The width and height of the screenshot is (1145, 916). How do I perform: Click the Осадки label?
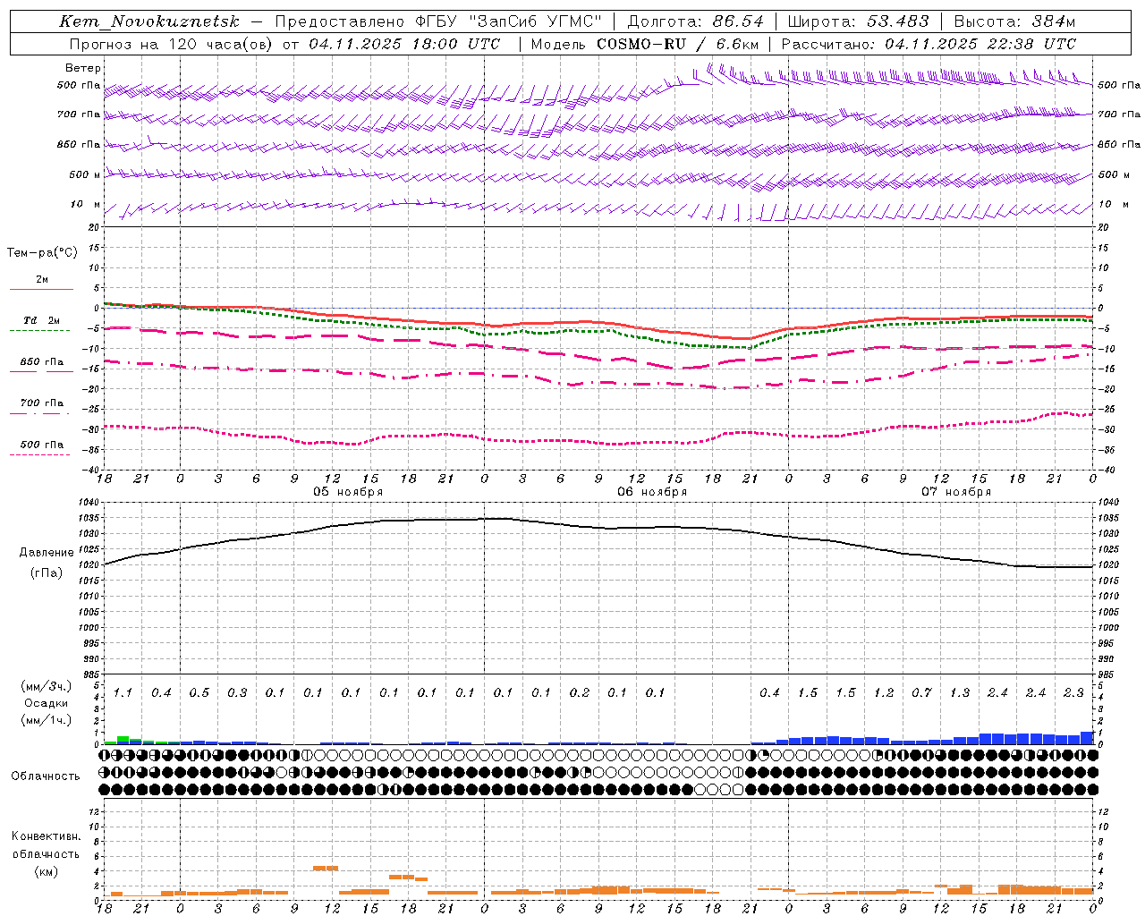(x=47, y=703)
